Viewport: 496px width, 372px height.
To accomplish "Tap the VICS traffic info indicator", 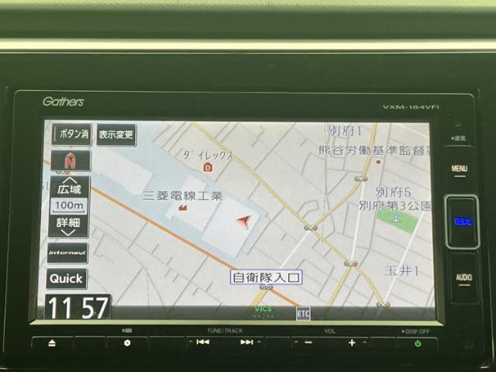I will click(263, 310).
